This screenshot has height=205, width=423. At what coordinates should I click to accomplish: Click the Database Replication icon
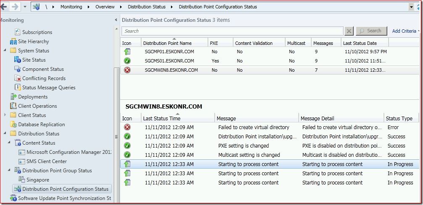tap(13, 125)
